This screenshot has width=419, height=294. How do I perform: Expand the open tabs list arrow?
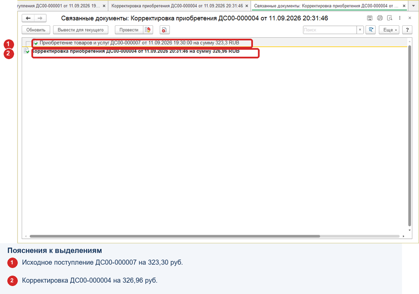pos(413,6)
